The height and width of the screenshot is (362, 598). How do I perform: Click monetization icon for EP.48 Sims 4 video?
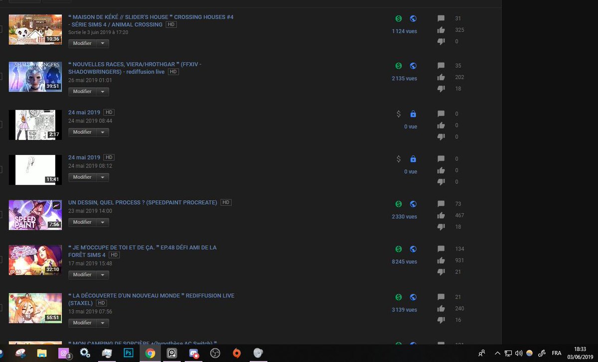click(x=399, y=249)
